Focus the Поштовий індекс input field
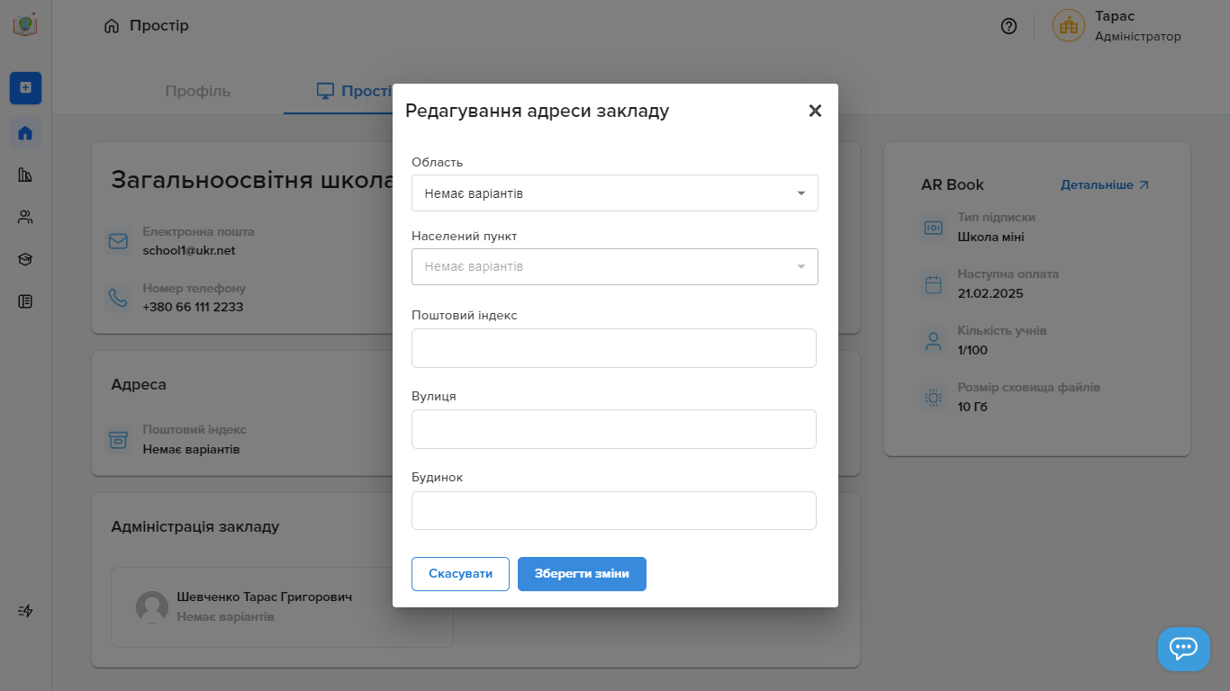This screenshot has height=691, width=1230. (614, 348)
